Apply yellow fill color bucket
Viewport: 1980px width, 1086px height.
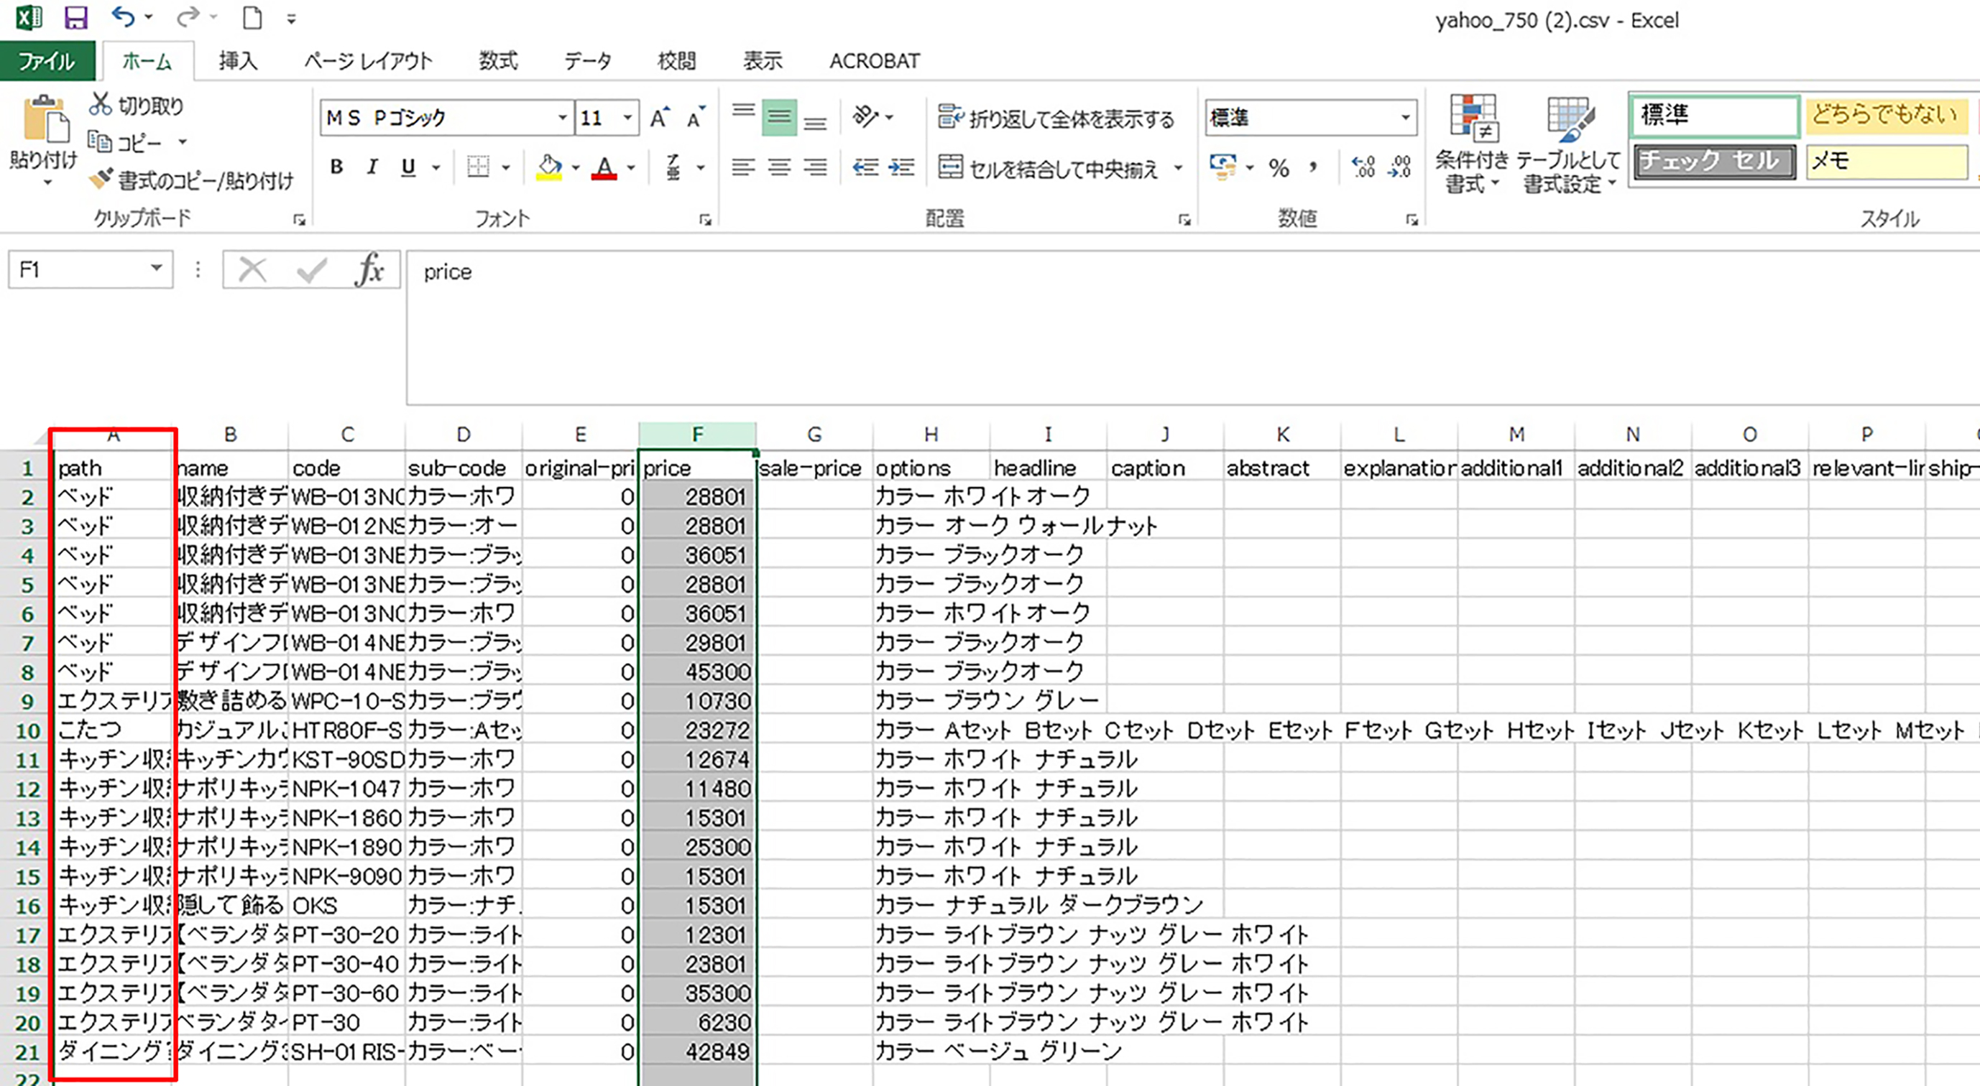click(x=549, y=167)
